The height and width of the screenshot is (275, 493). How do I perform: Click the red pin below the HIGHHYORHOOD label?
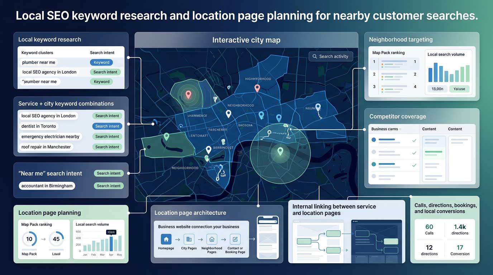(x=257, y=88)
